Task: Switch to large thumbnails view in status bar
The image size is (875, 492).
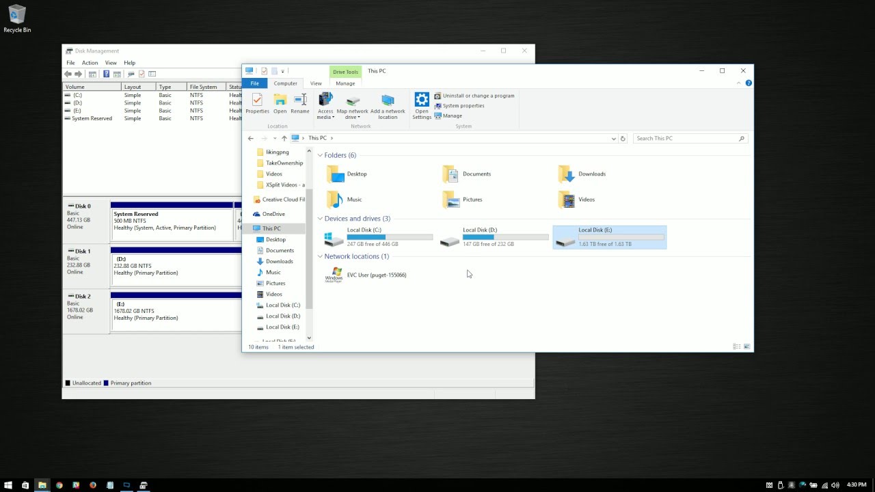Action: click(x=746, y=347)
